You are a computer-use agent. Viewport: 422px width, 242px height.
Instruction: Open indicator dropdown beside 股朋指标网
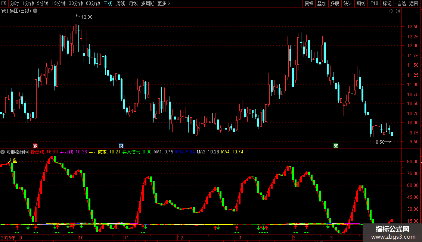click(x=3, y=152)
